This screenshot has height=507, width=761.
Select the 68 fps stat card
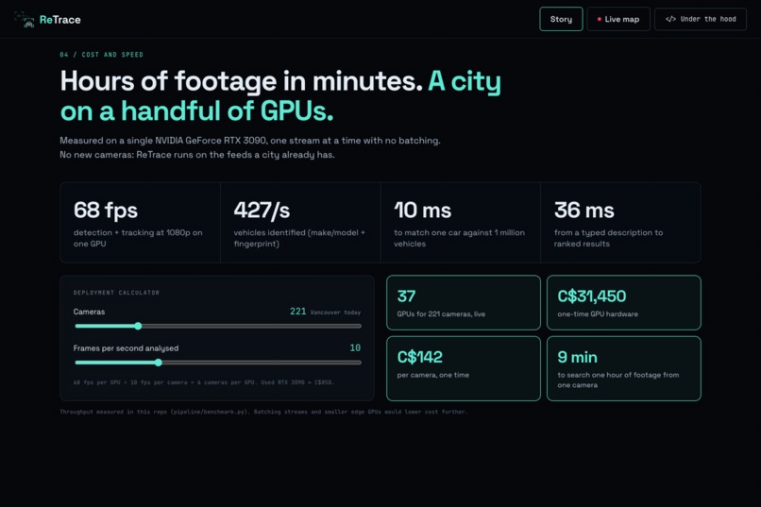[141, 223]
